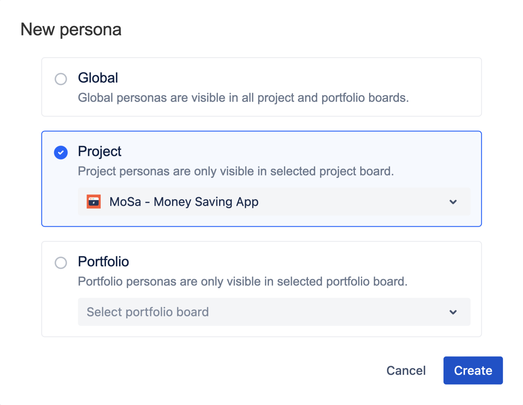Click the MoSa project avatar icon
This screenshot has height=405, width=523.
(94, 202)
